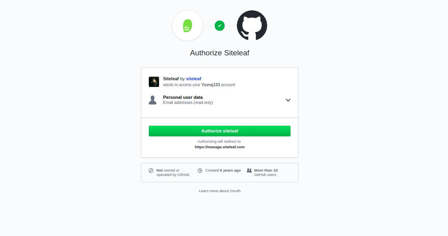Open the Siteleaf app avatar thumbnail
This screenshot has width=448, height=236.
click(x=154, y=82)
